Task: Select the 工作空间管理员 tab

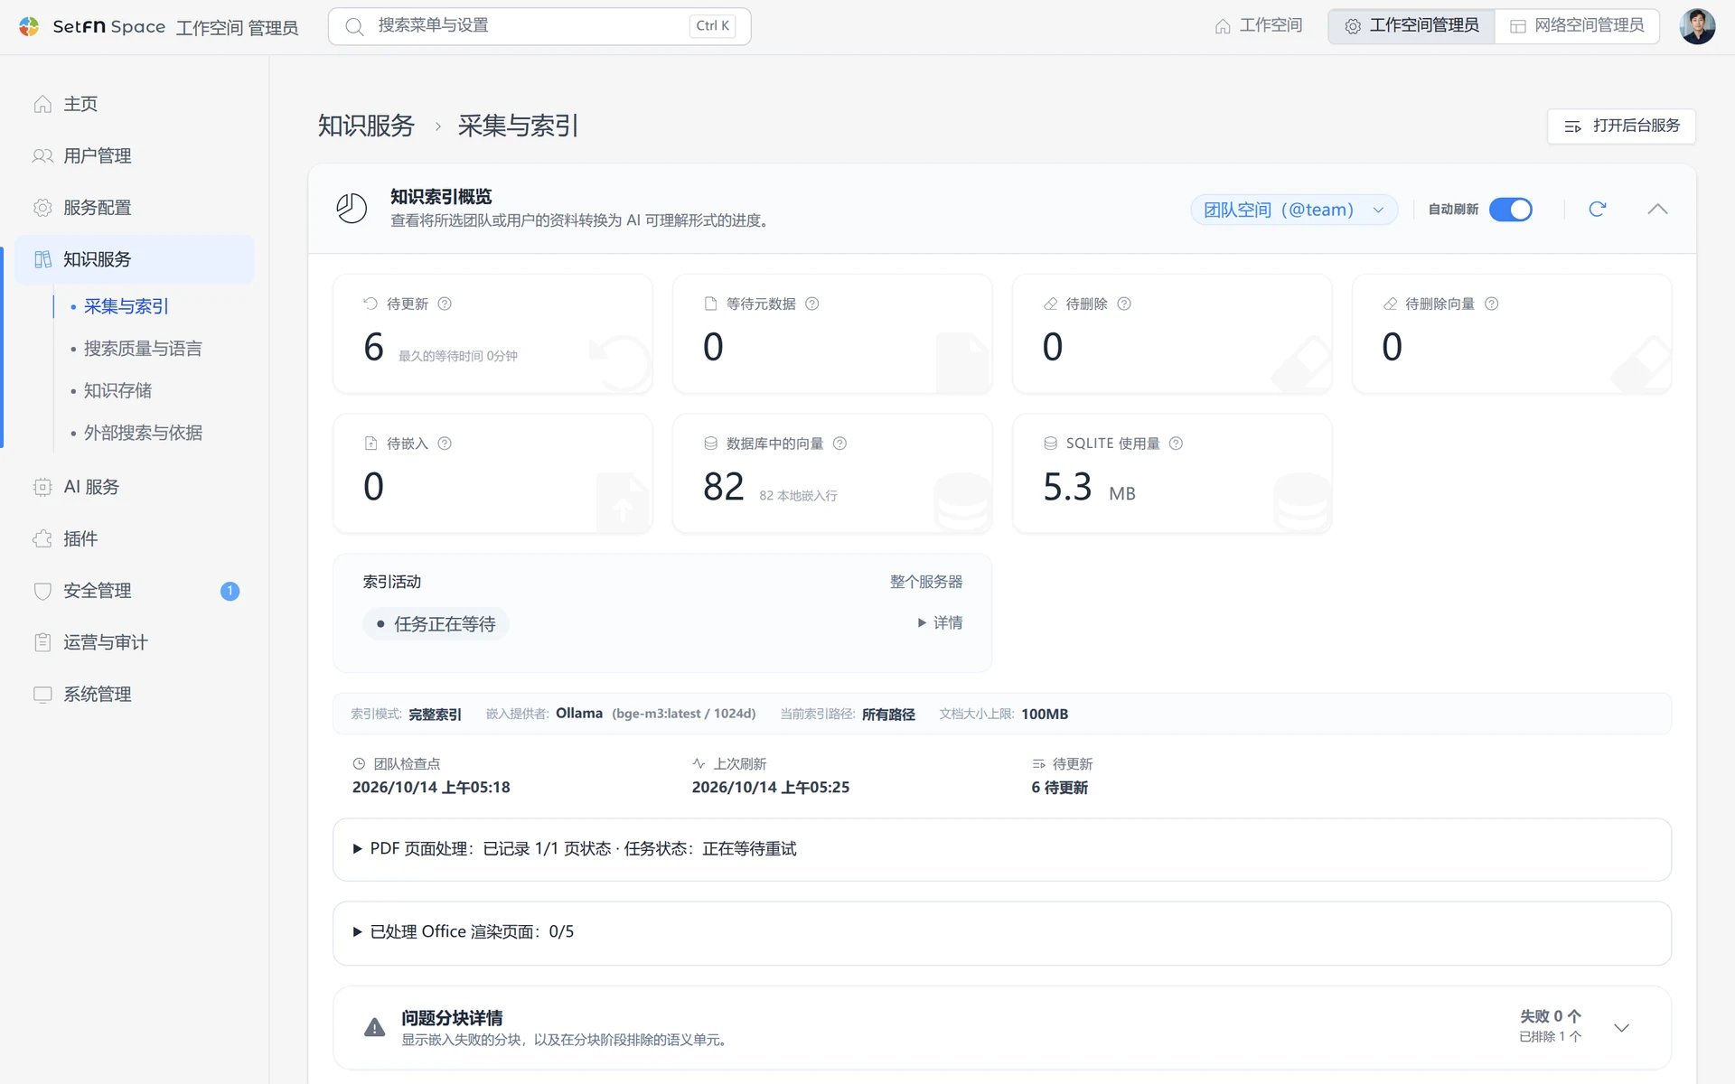Action: 1411,26
